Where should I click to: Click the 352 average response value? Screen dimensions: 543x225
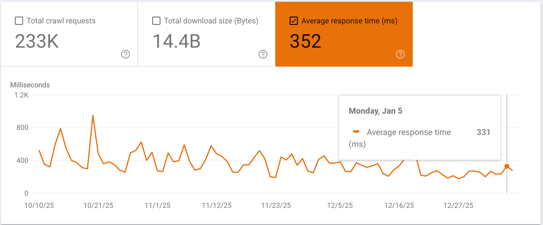click(306, 41)
